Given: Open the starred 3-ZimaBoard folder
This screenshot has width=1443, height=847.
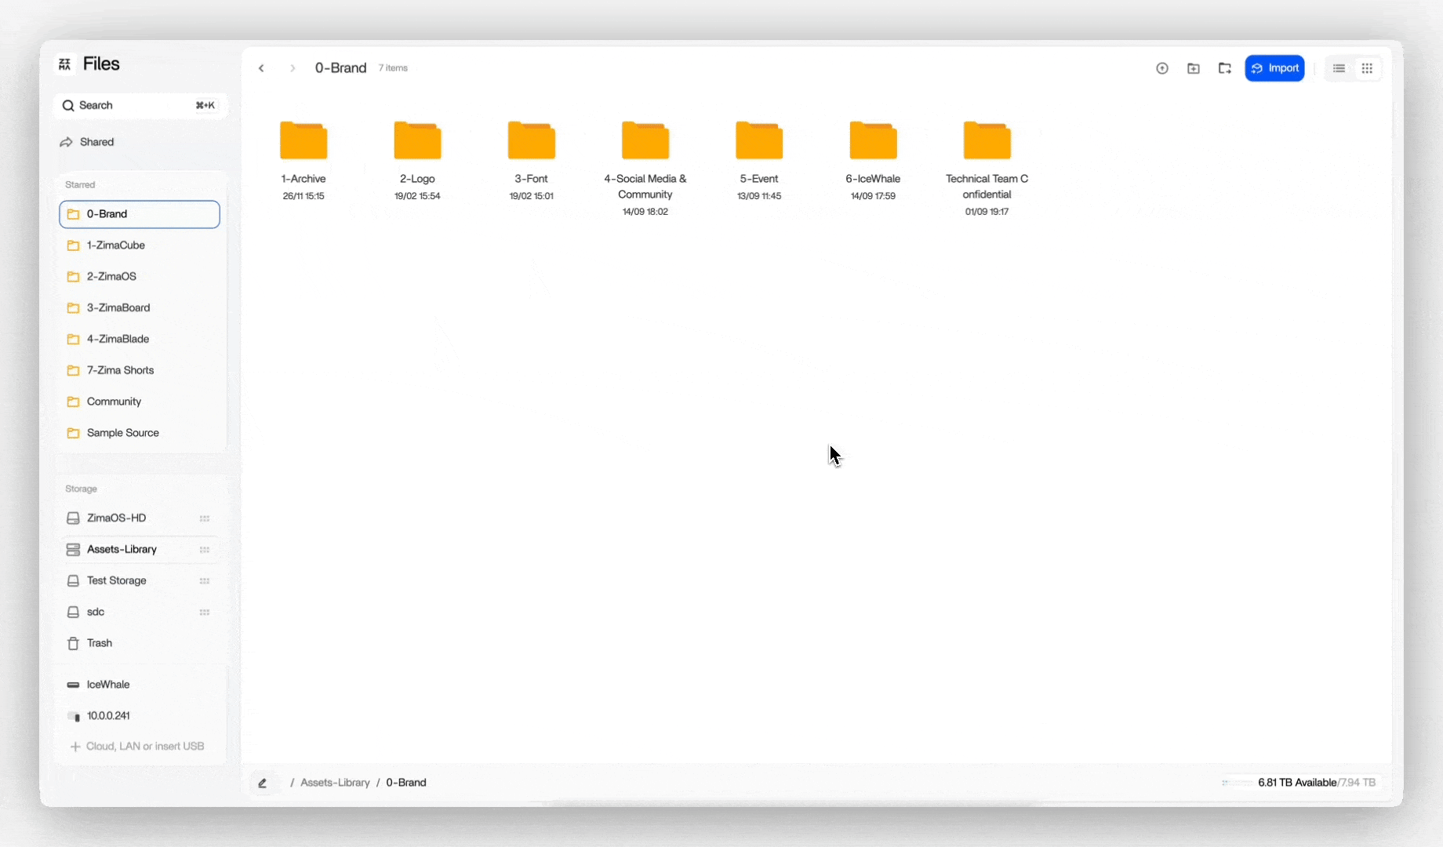Looking at the screenshot, I should pos(140,308).
